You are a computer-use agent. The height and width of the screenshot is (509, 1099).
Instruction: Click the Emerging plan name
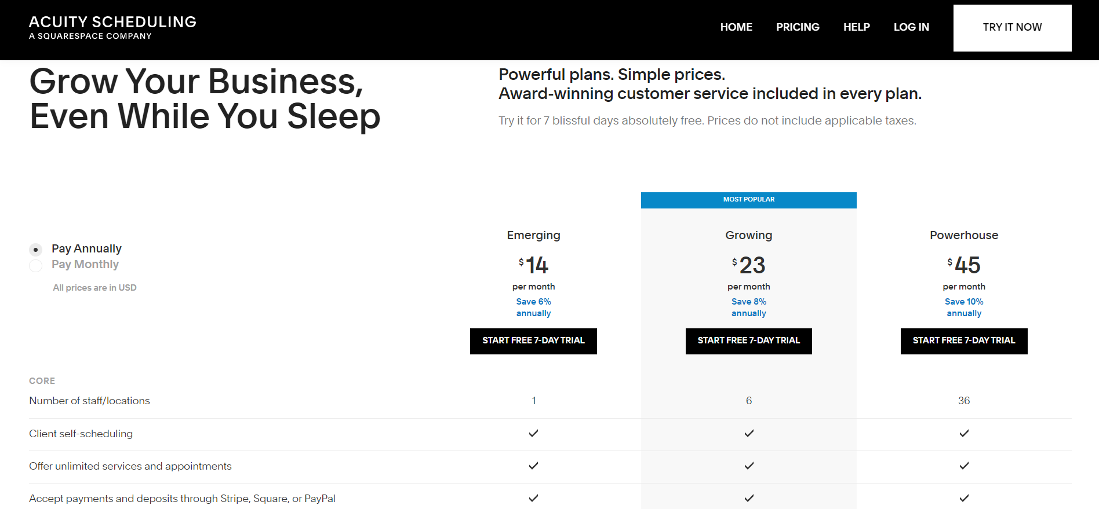coord(533,235)
